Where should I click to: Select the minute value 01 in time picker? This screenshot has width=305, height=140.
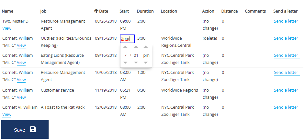(x=136, y=55)
